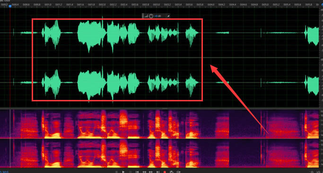Move playhead to next marker
The image size is (323, 173).
158,172
